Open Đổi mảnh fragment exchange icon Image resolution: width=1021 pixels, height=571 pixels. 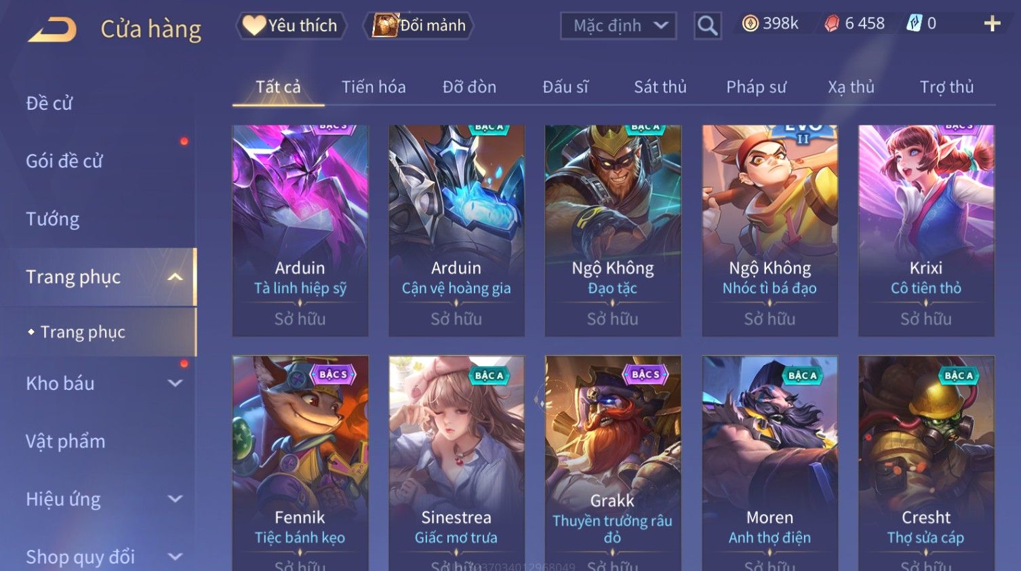(x=418, y=26)
